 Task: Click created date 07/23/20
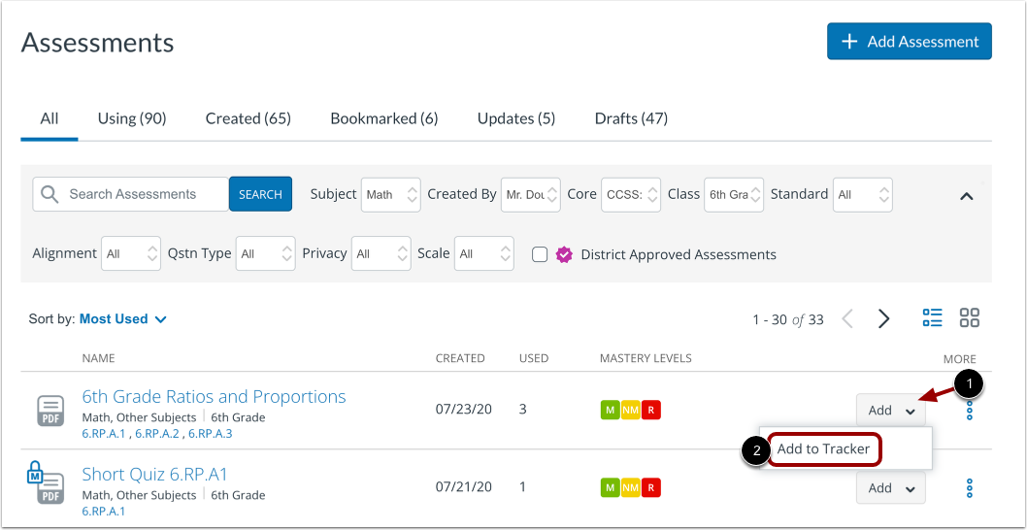click(464, 410)
